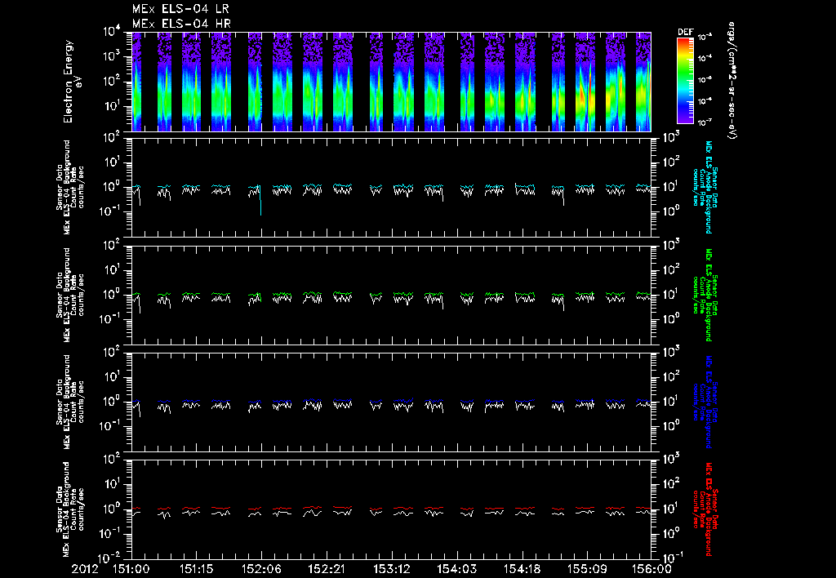The height and width of the screenshot is (578, 836).
Task: Click the green right-axis label 'MEx ELS Anode Background'
Action: (x=709, y=295)
